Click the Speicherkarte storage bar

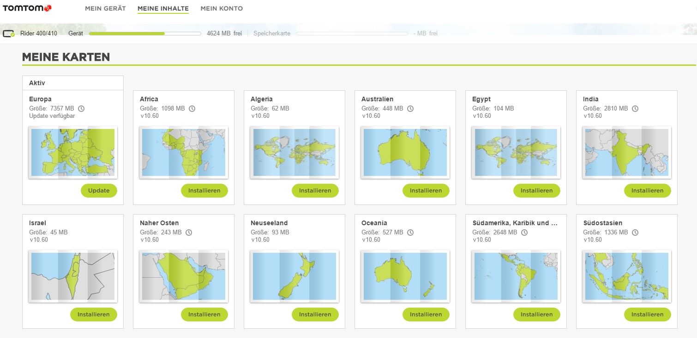[x=352, y=34]
